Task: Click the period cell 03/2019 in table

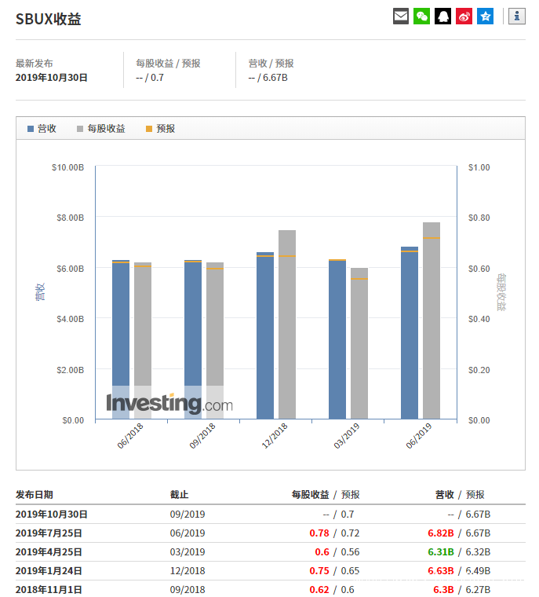Action: [x=188, y=552]
